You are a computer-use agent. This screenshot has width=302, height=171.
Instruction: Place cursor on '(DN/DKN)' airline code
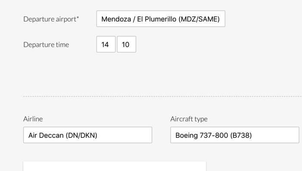[x=82, y=135]
